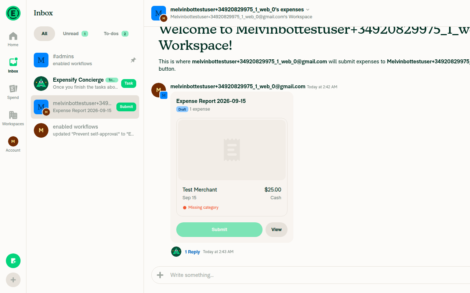Open the Expensify Concierge chat
Image resolution: width=470 pixels, height=293 pixels.
click(x=85, y=84)
